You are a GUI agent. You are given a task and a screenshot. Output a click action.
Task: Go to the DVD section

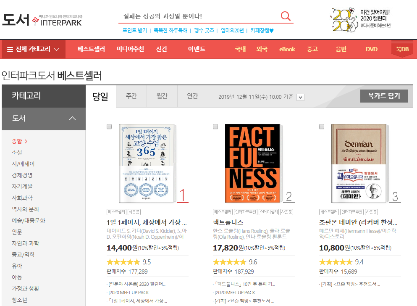371,49
